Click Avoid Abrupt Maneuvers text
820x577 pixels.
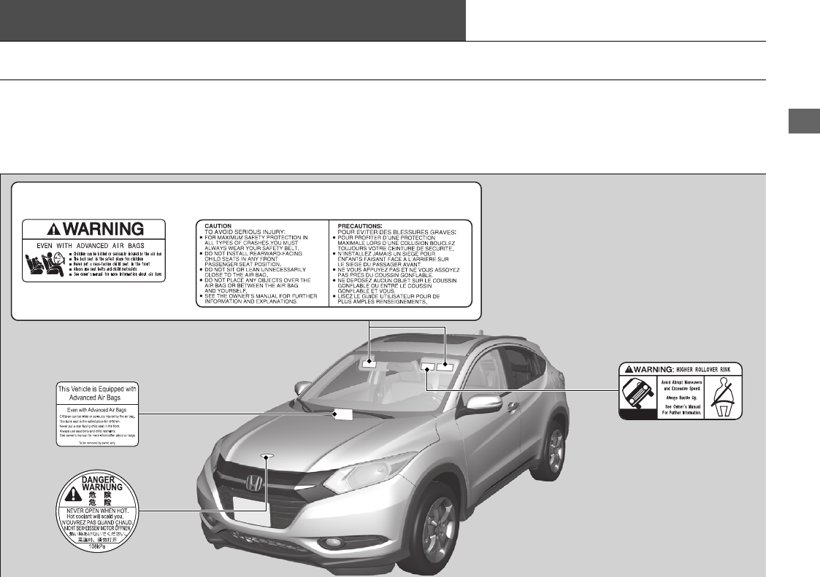click(681, 382)
